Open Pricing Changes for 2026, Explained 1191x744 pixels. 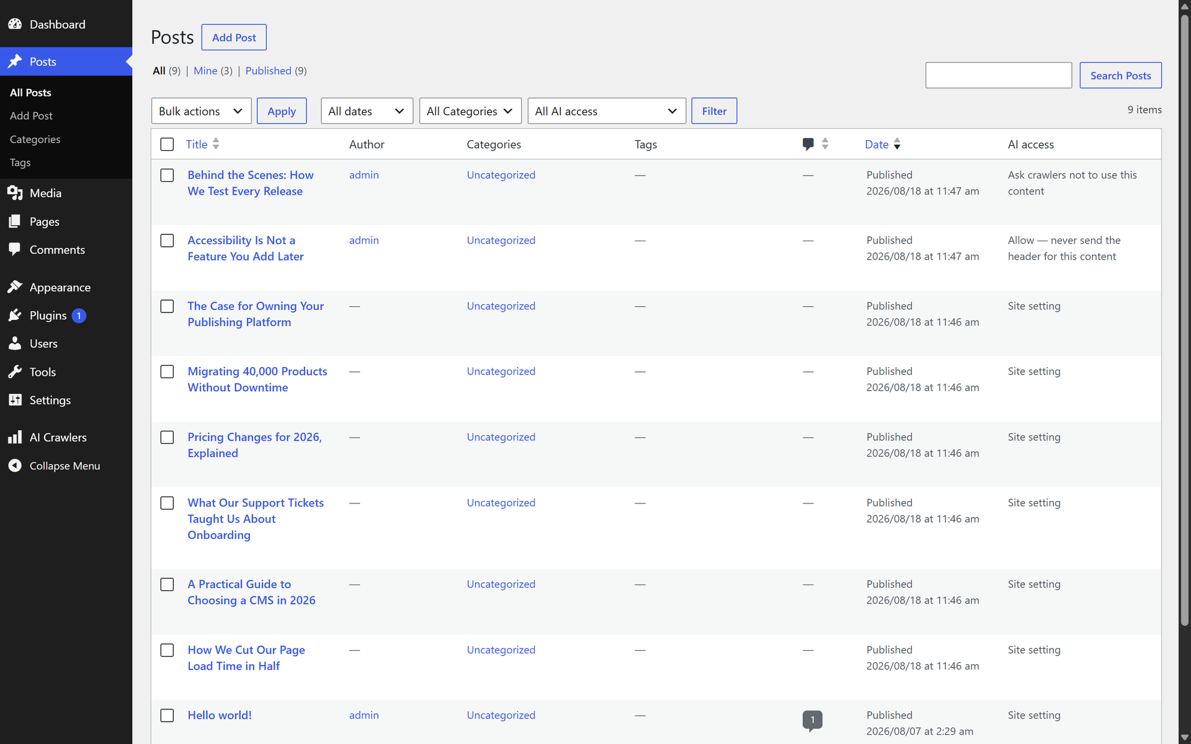pos(254,445)
